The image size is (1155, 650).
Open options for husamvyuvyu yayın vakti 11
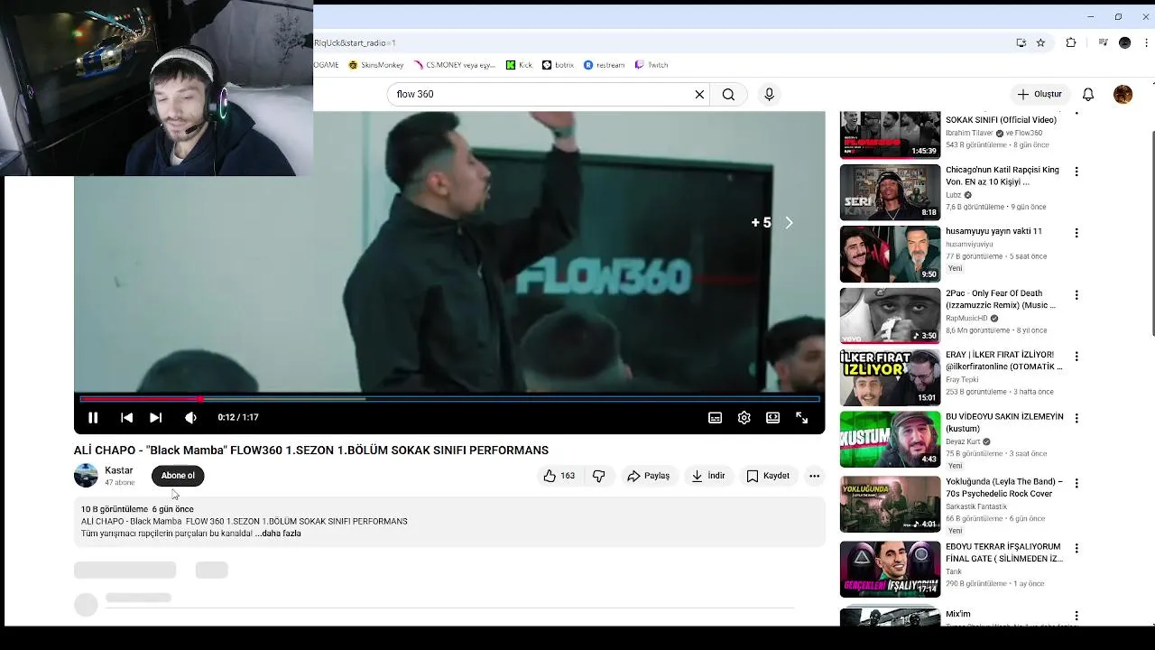[x=1076, y=233]
